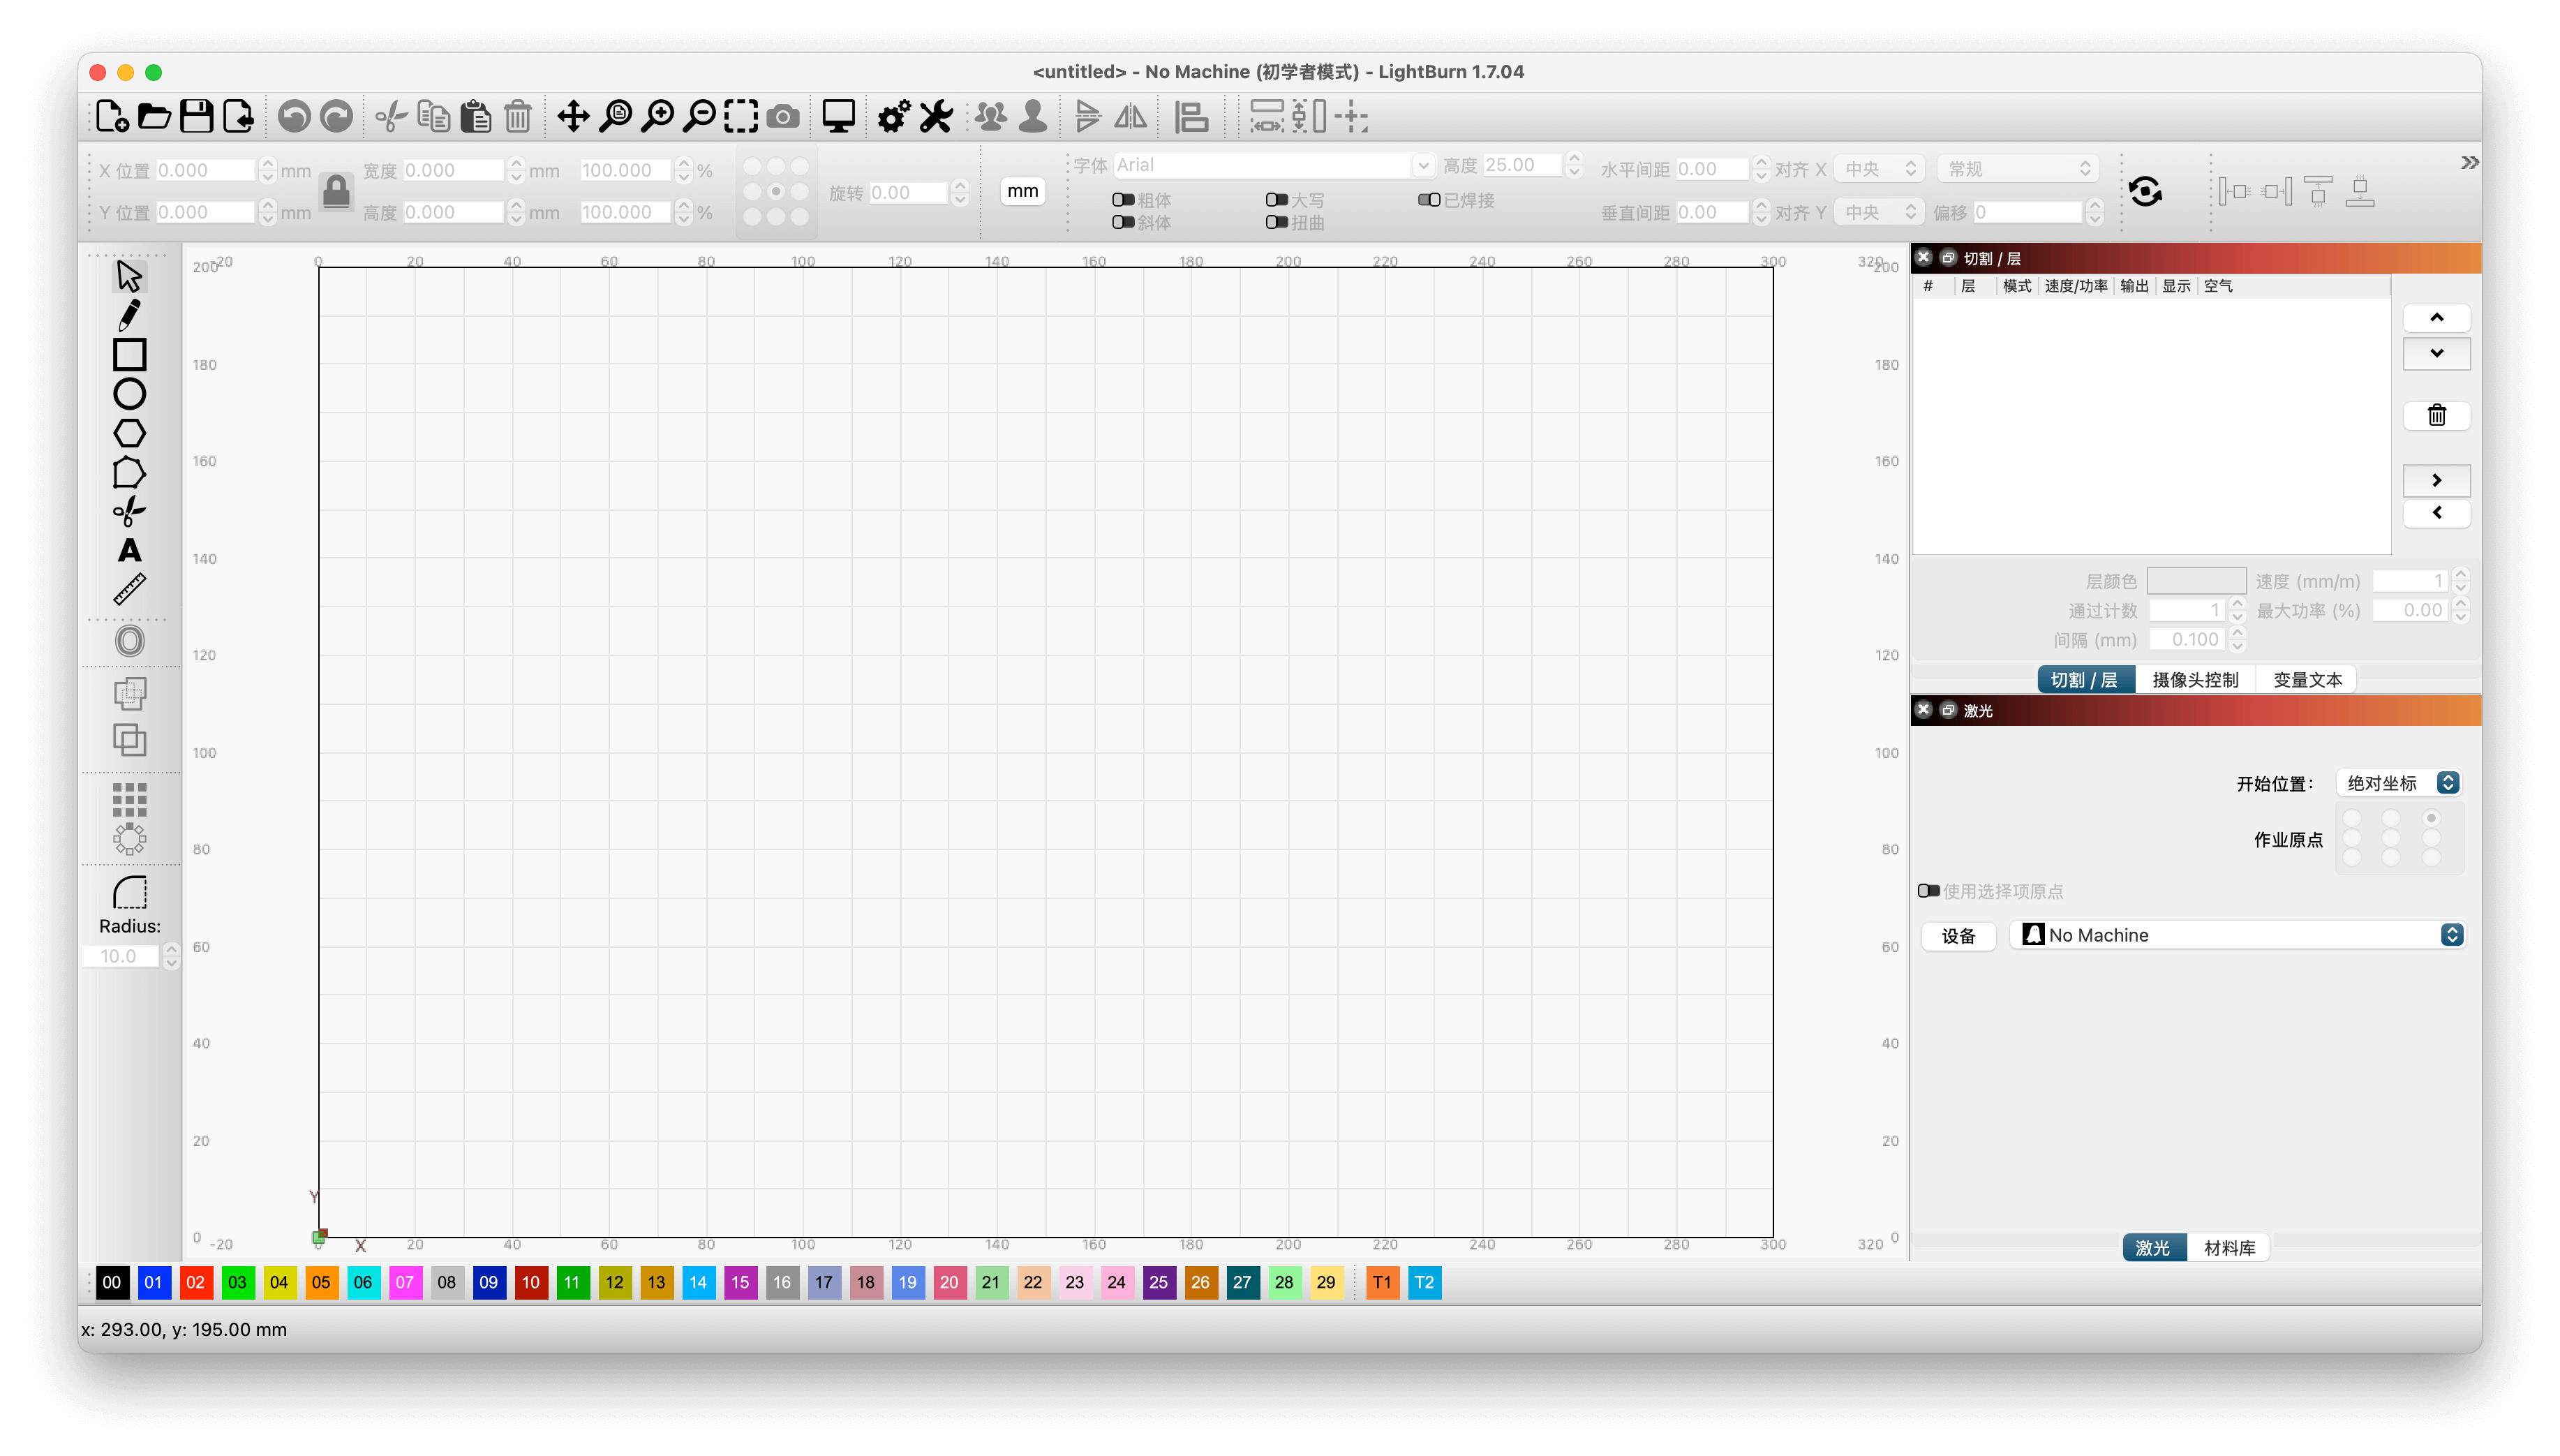
Task: Choose the Rectangle tool
Action: (129, 354)
